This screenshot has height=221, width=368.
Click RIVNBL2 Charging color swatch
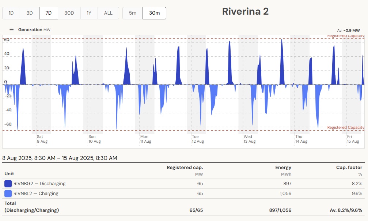tap(8, 194)
